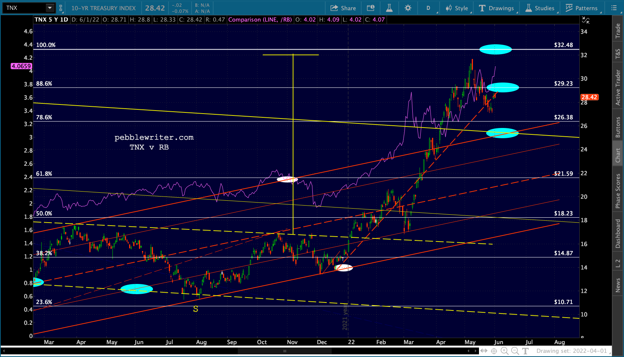Open the Patterns menu

tap(582, 8)
